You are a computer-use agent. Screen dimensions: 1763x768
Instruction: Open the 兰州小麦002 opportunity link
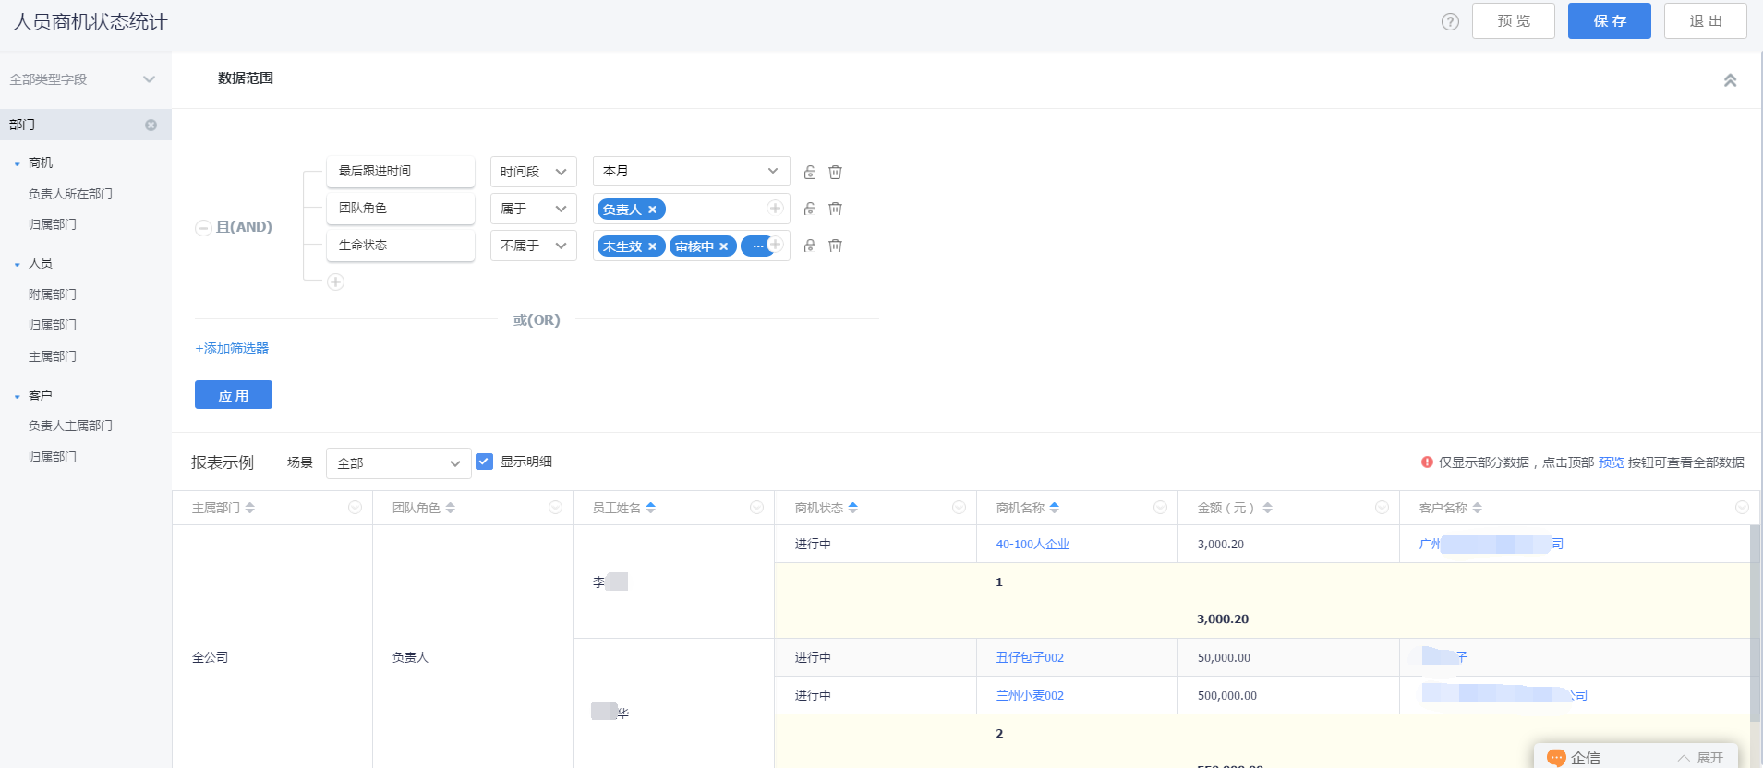(1030, 696)
